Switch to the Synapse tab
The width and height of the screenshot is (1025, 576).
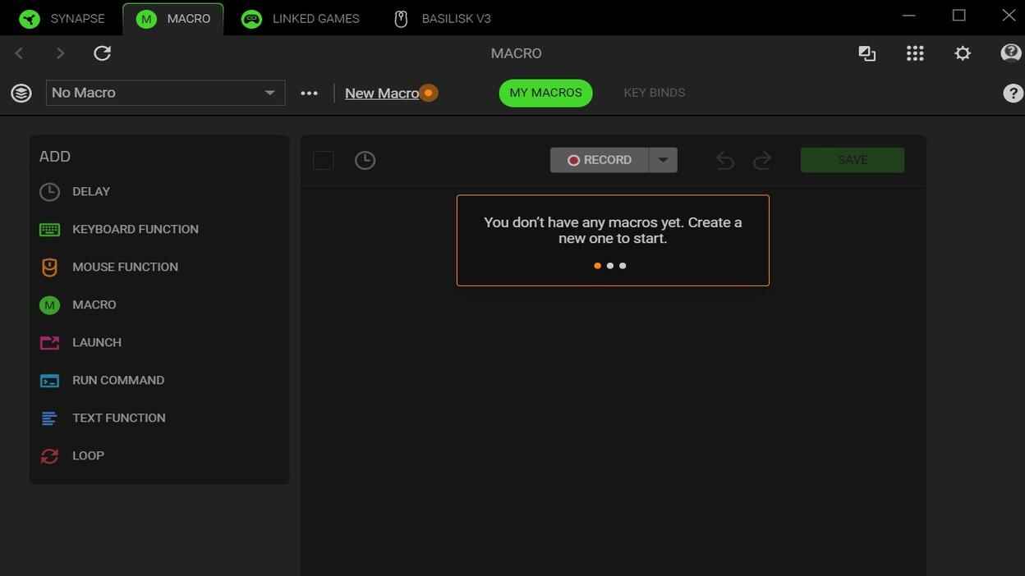click(62, 19)
